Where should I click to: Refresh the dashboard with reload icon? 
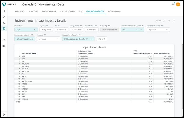tap(164, 20)
